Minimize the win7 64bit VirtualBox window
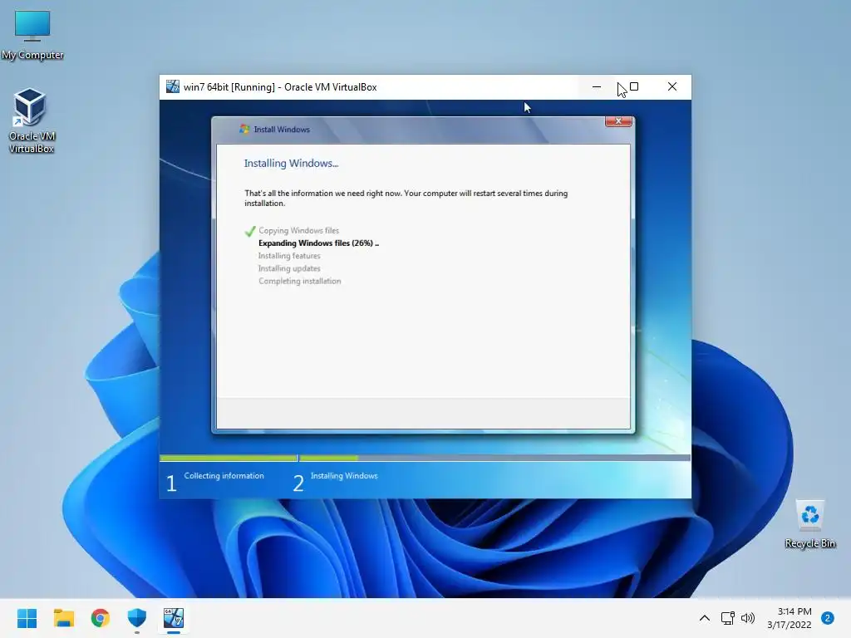851x638 pixels. (x=597, y=86)
